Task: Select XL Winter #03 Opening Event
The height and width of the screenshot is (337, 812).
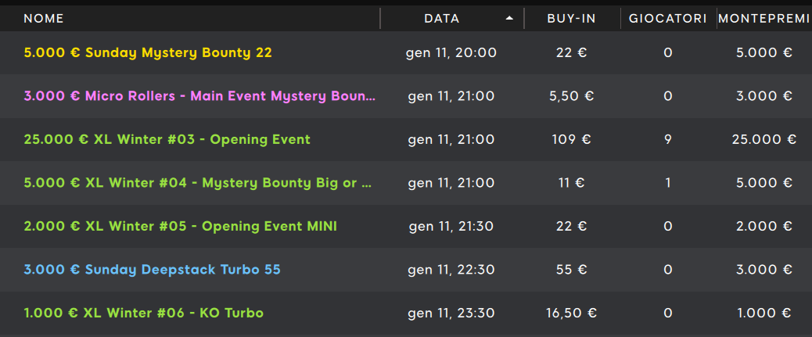Action: tap(167, 140)
